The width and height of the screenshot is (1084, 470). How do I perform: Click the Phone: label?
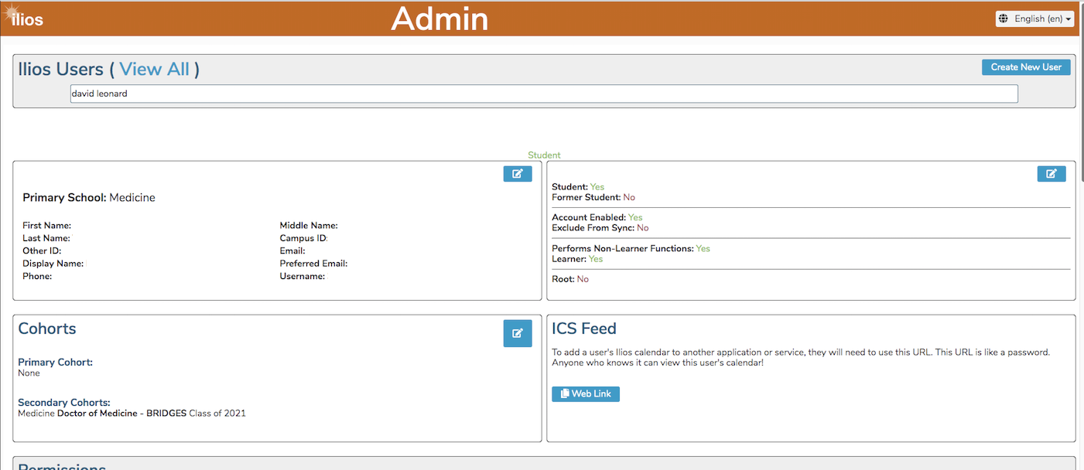tap(37, 276)
